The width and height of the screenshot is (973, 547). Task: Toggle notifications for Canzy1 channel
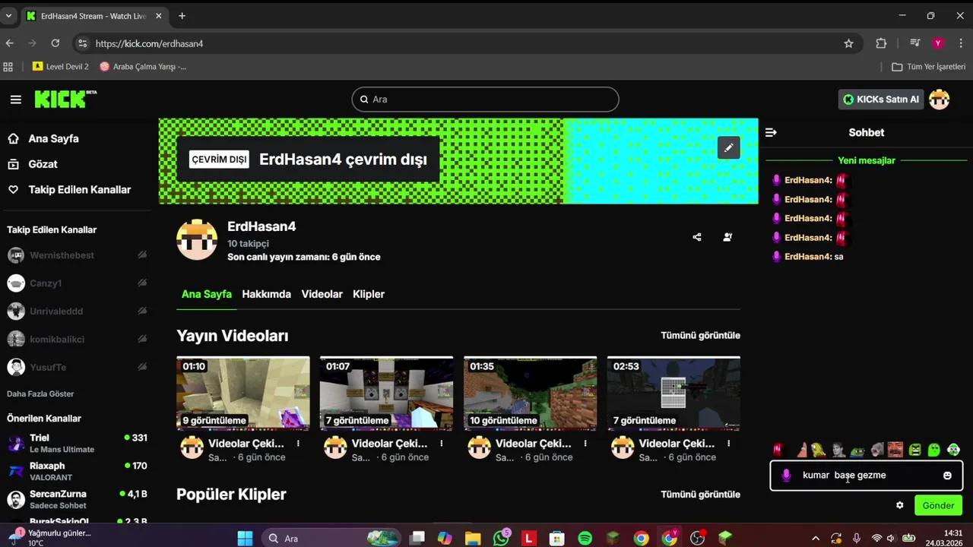pos(142,283)
